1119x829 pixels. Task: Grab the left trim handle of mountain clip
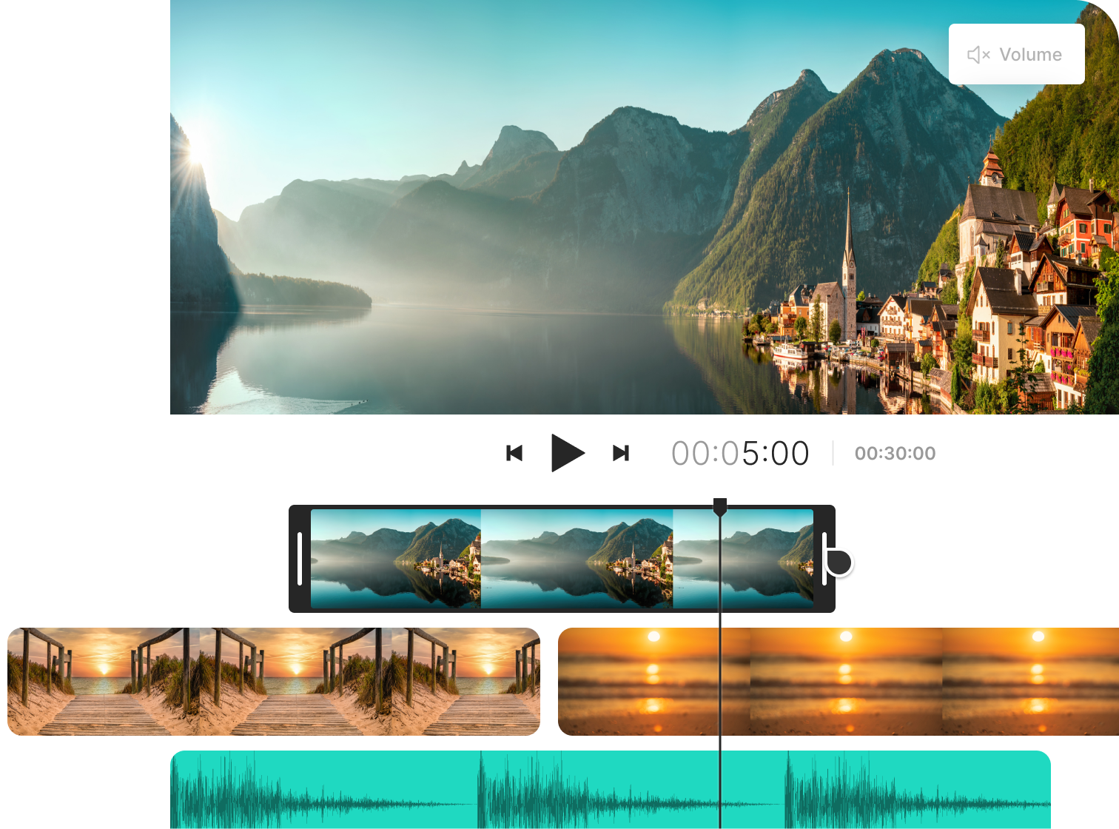point(300,557)
